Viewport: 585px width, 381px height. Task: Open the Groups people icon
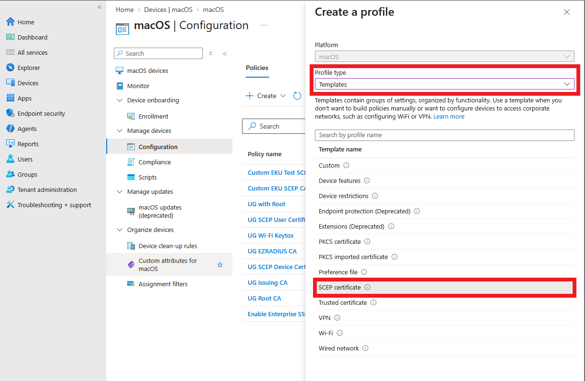10,174
